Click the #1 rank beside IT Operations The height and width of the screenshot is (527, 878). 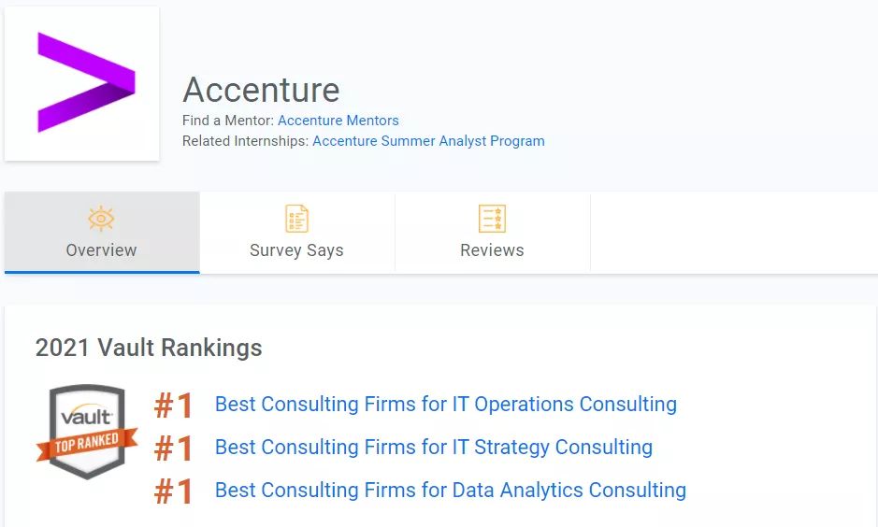174,405
